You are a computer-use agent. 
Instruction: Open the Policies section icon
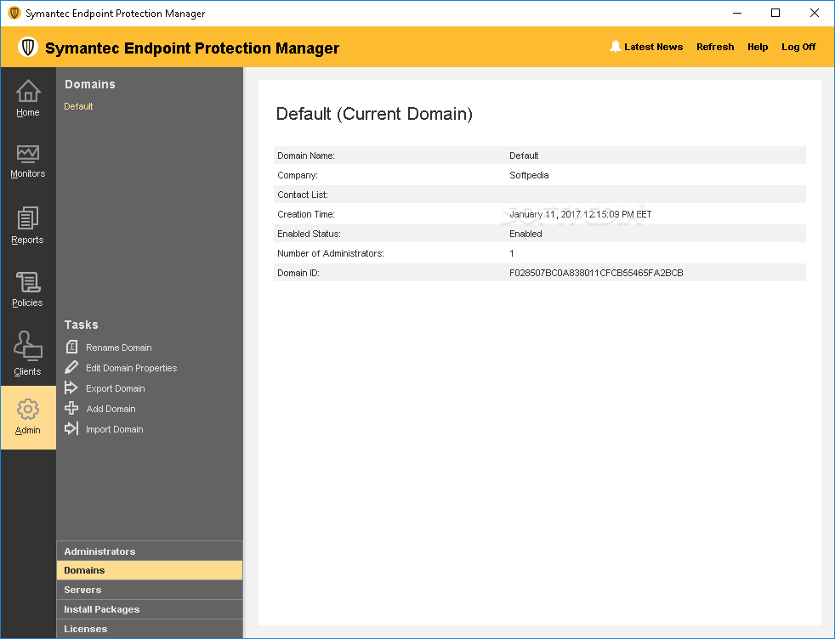(28, 282)
